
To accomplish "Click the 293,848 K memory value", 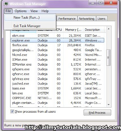I will pos(74,45).
